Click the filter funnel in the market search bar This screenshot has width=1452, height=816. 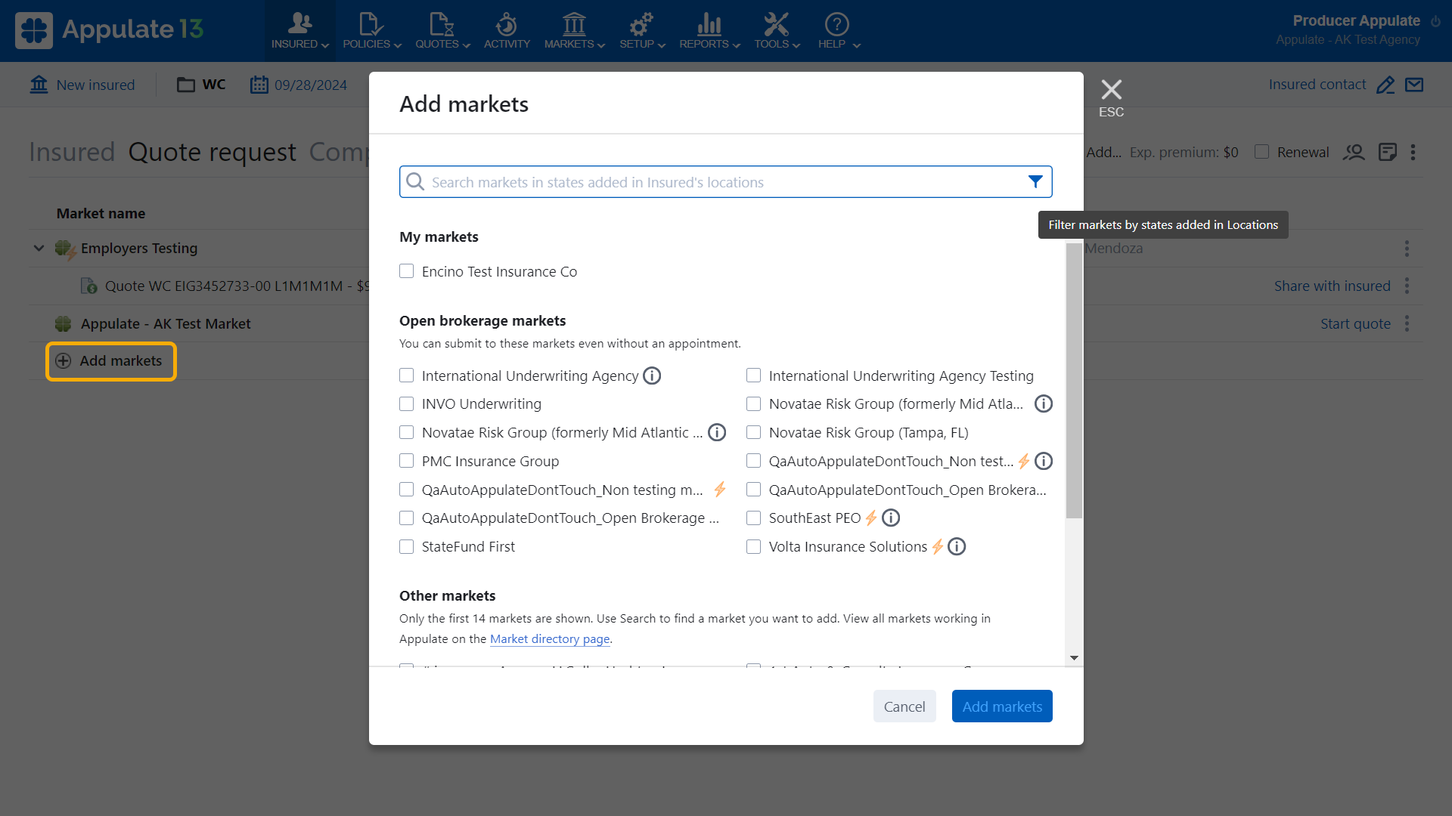coord(1035,181)
